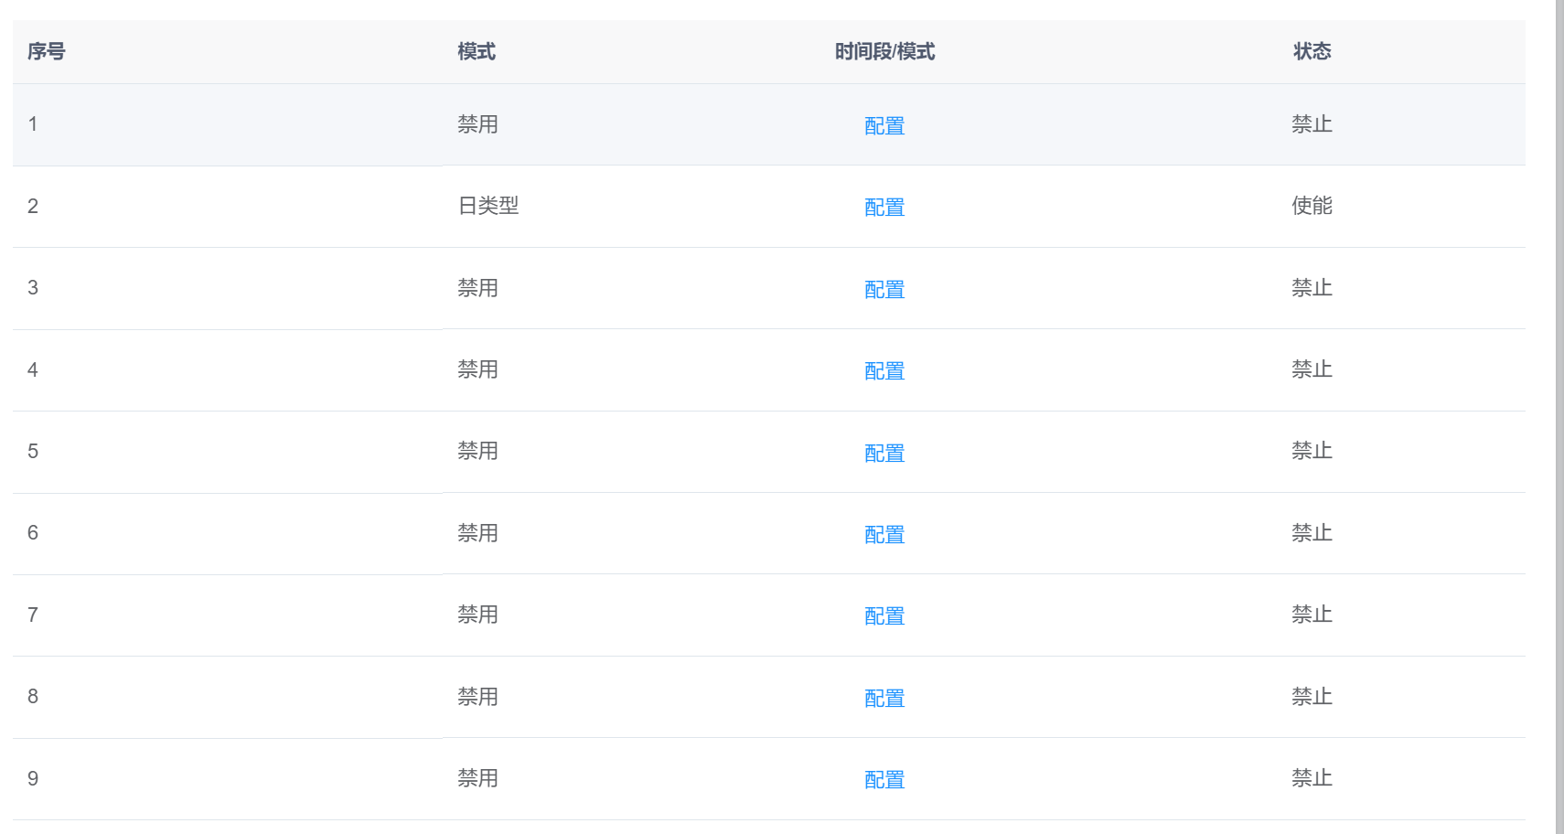Select the 禁用 mode cell in row 9

477,778
